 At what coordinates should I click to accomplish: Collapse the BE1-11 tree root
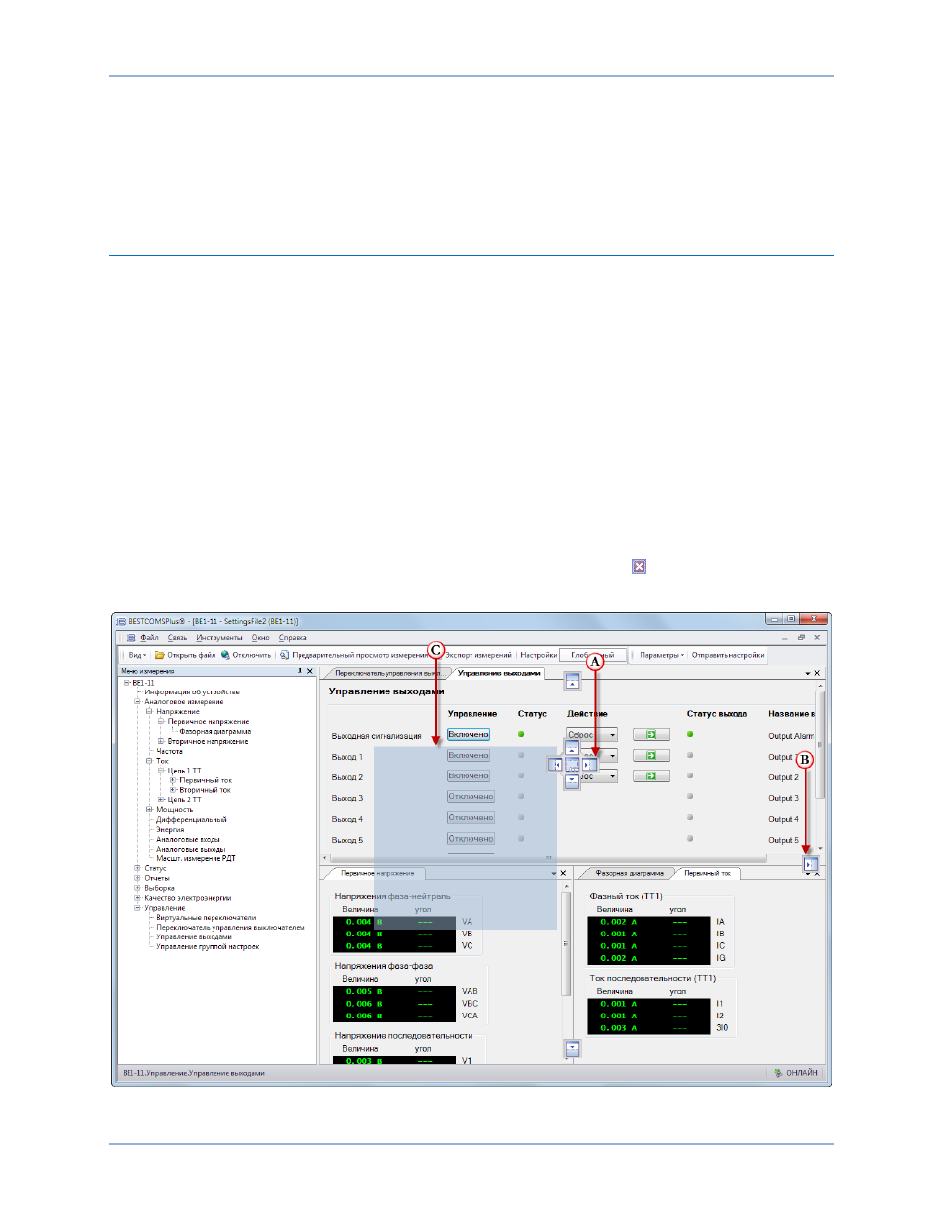click(x=127, y=683)
